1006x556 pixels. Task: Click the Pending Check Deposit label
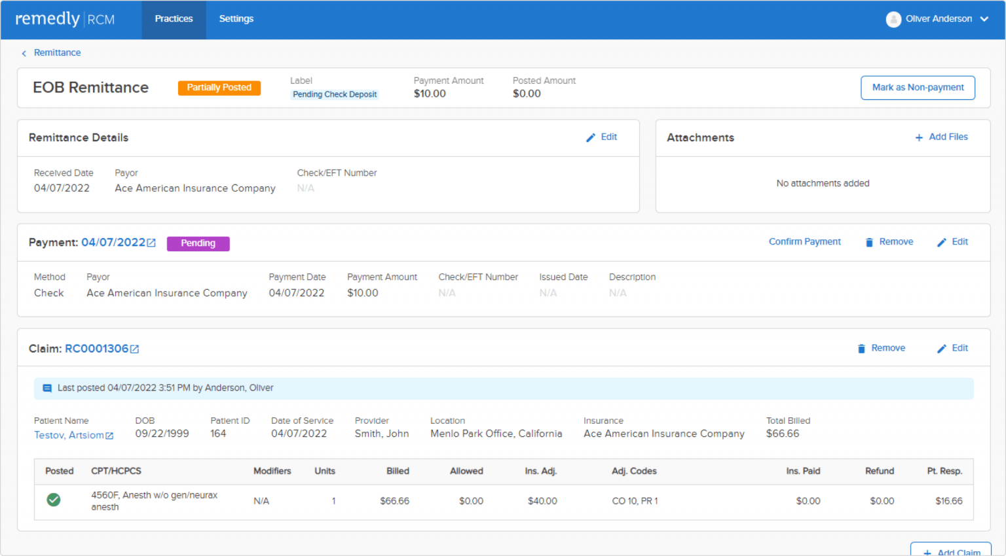point(335,94)
